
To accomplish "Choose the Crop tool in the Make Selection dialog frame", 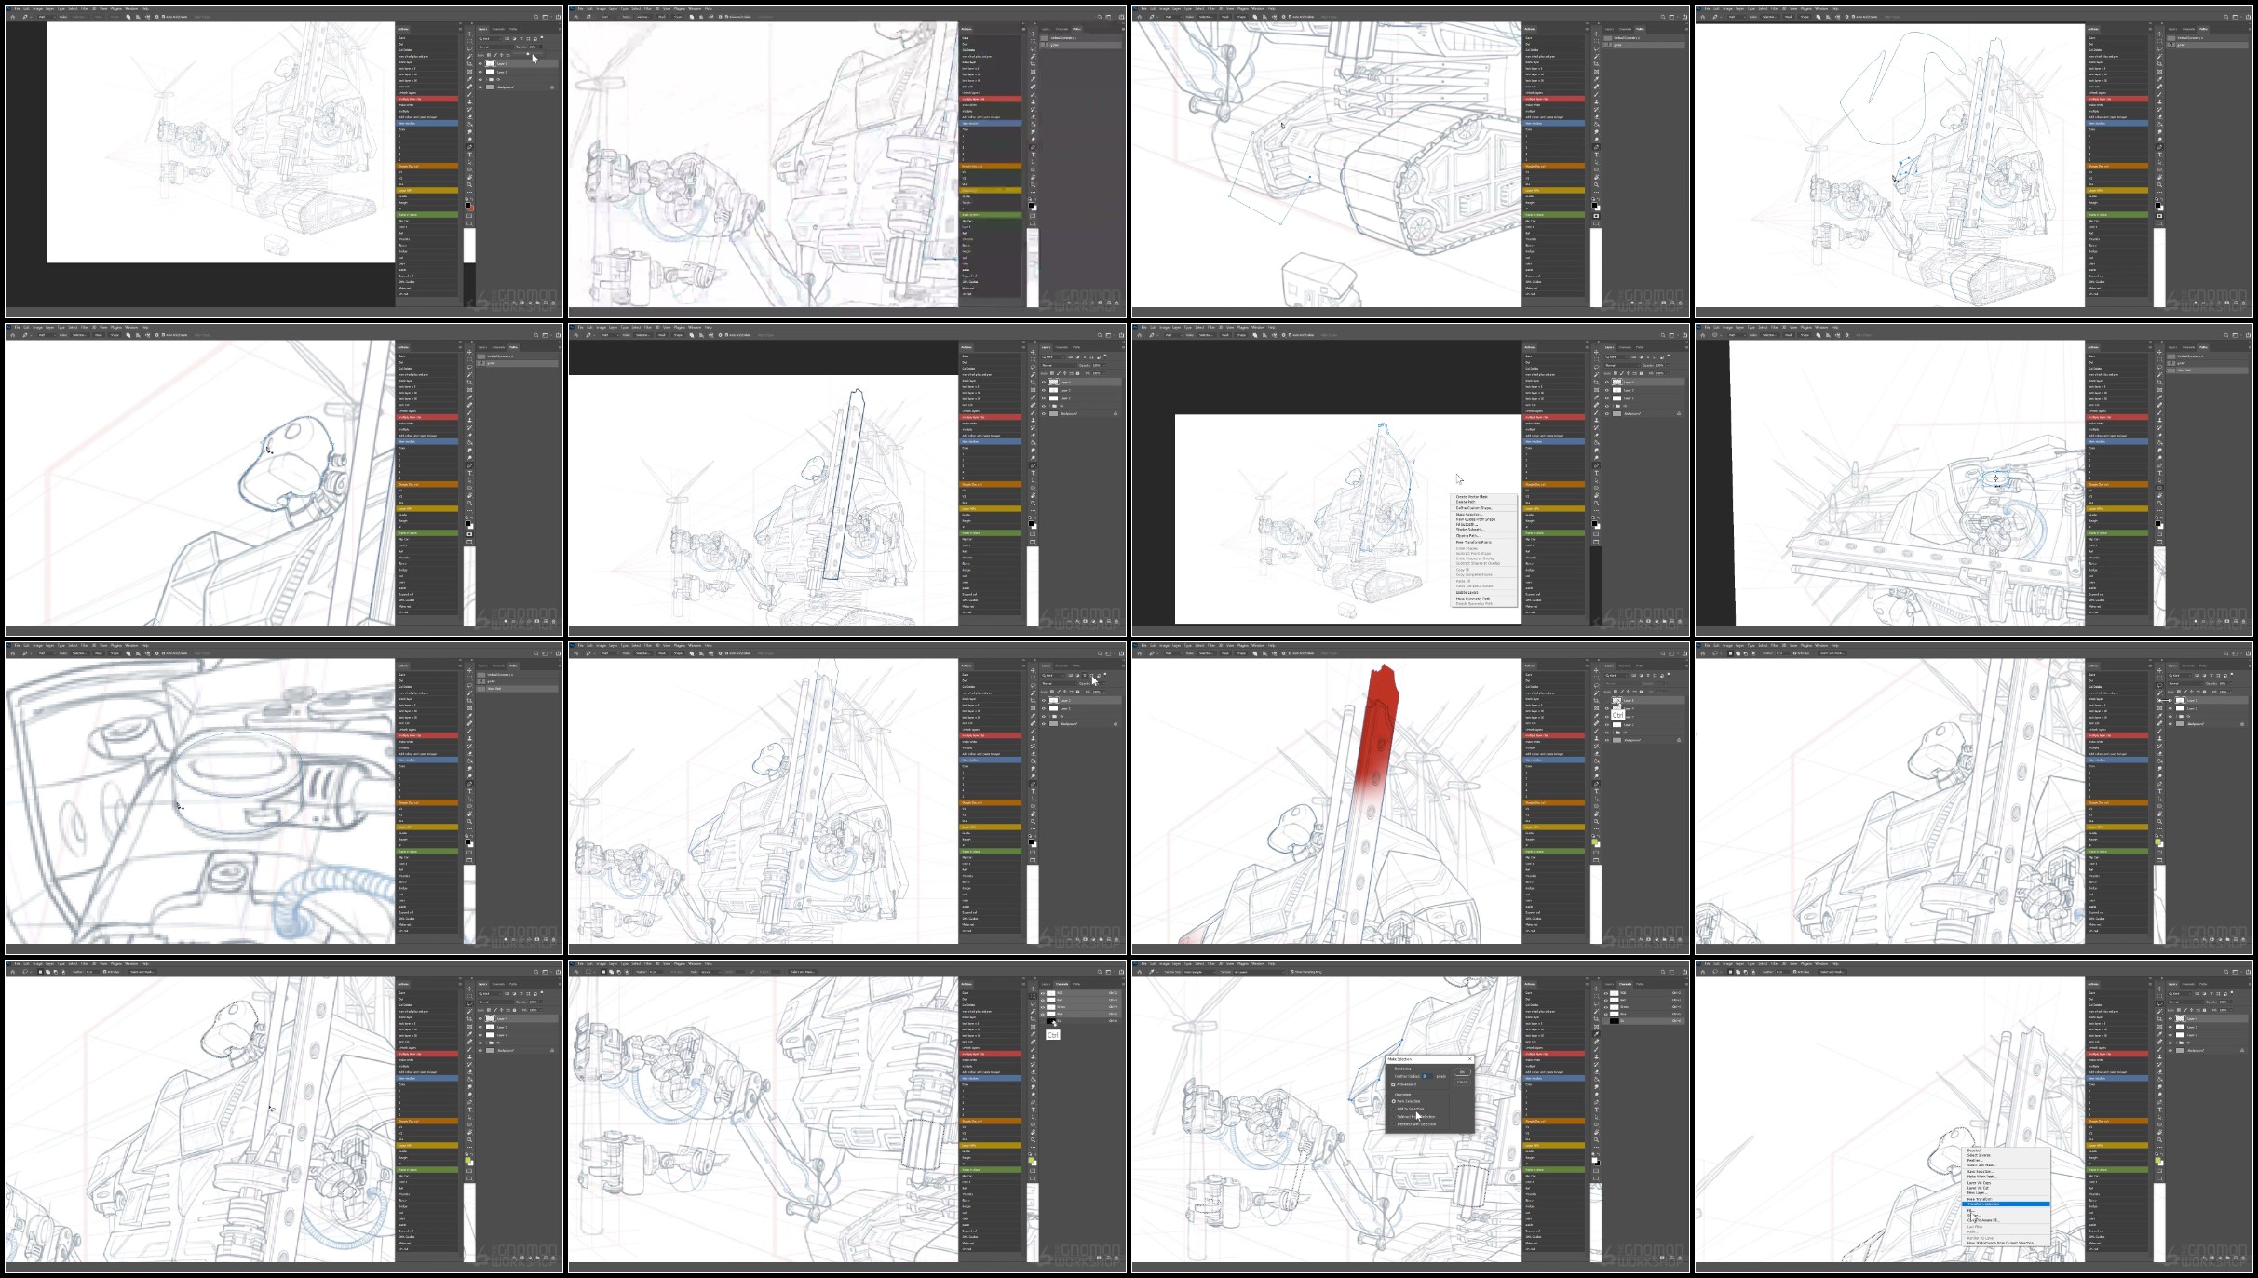I will pos(1596,1019).
